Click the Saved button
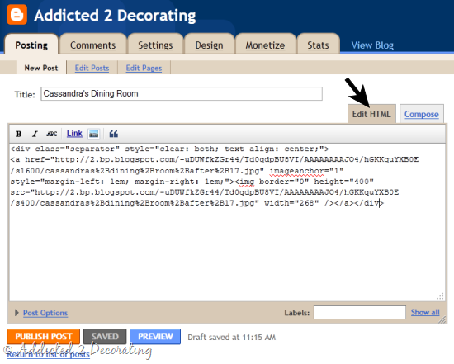The width and height of the screenshot is (454, 364). click(x=105, y=337)
